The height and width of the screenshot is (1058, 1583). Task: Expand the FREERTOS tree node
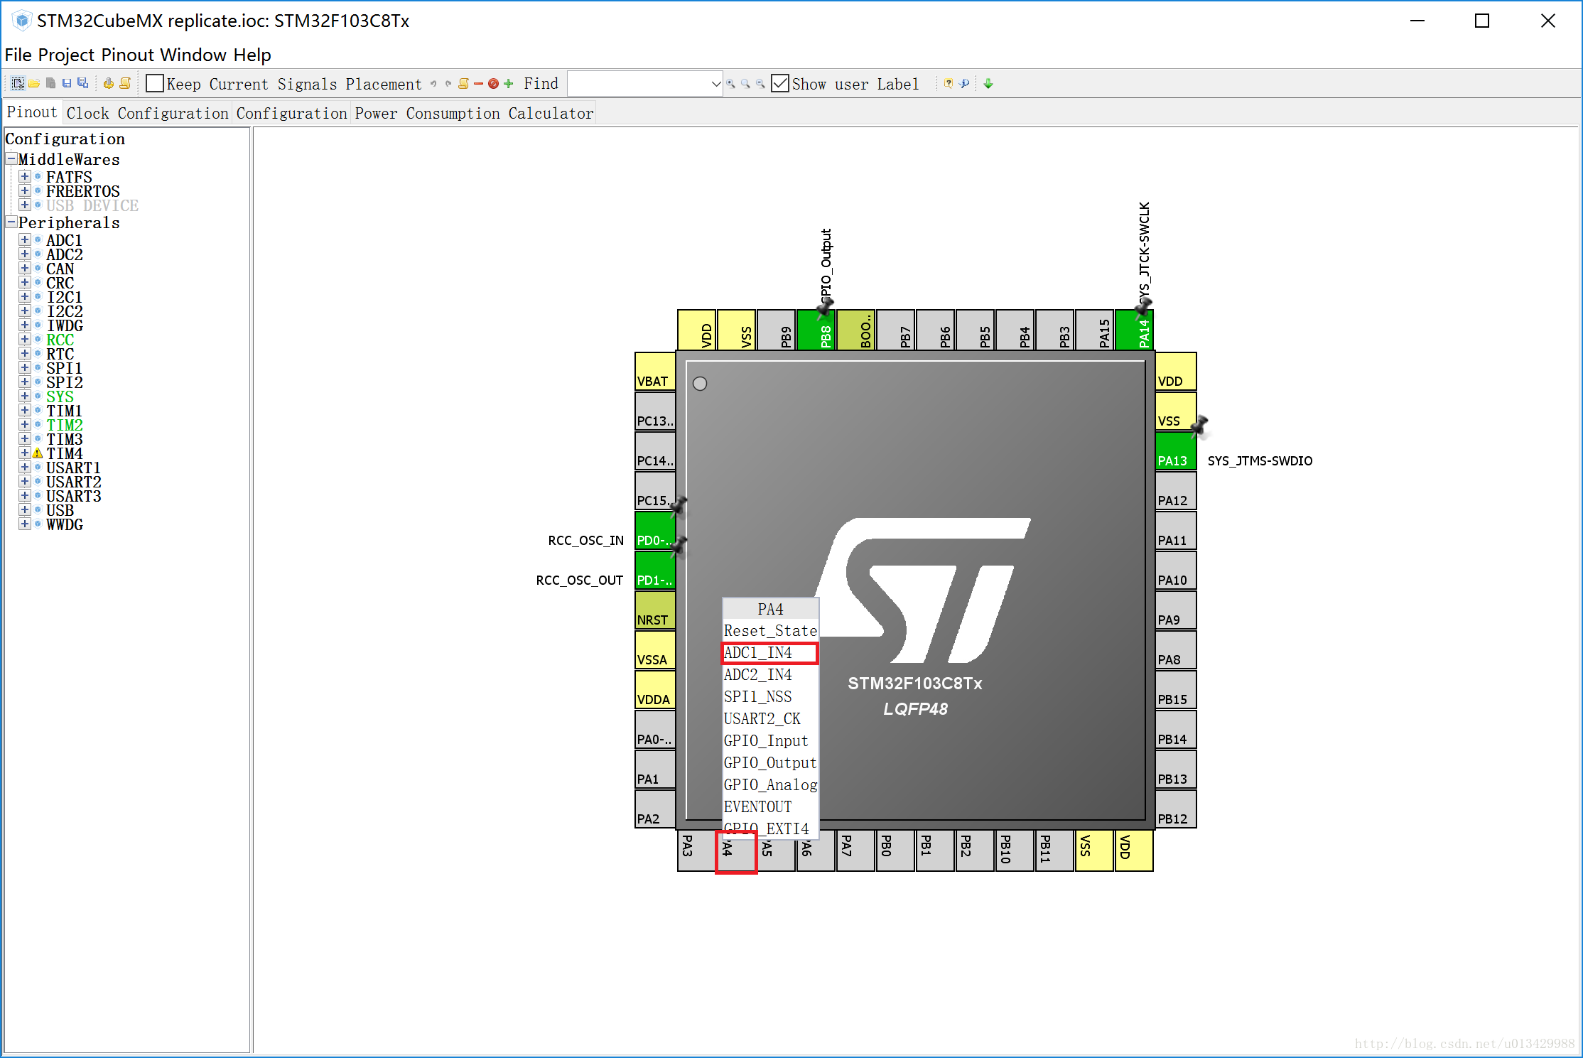coord(25,190)
